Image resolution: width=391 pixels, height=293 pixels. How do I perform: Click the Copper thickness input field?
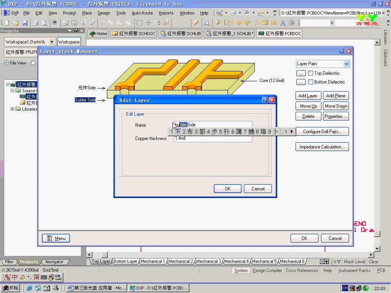coord(213,138)
